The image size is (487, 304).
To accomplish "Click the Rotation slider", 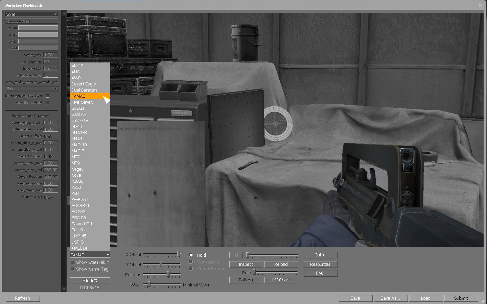I will [162, 274].
